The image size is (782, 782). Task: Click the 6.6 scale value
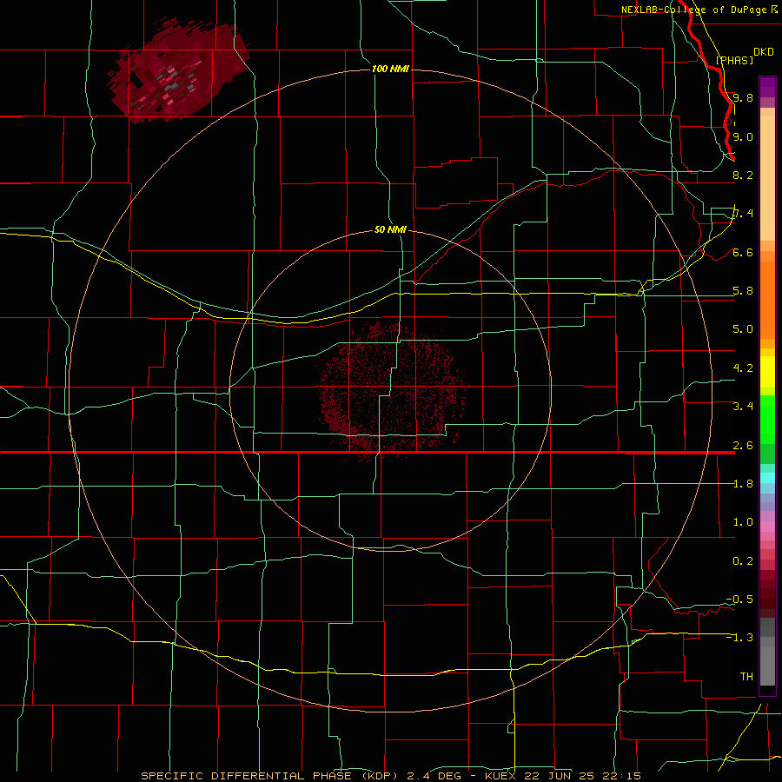[x=743, y=252]
